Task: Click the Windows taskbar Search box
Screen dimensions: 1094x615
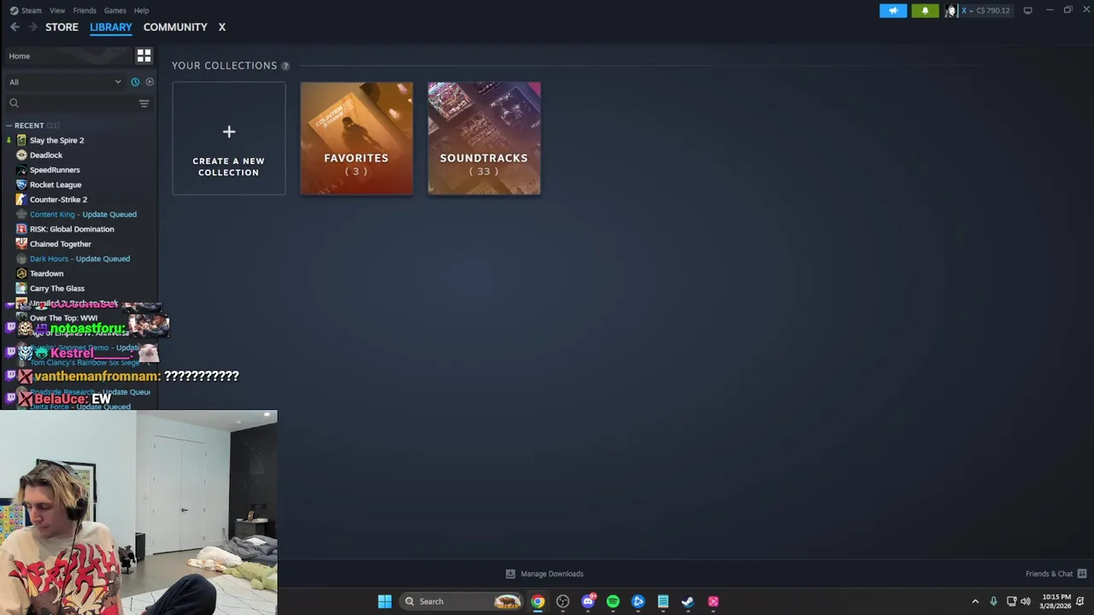Action: pos(462,601)
